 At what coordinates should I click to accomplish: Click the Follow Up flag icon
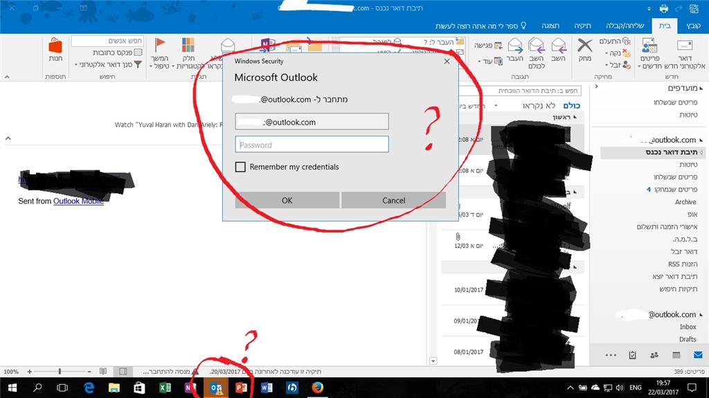(x=160, y=45)
